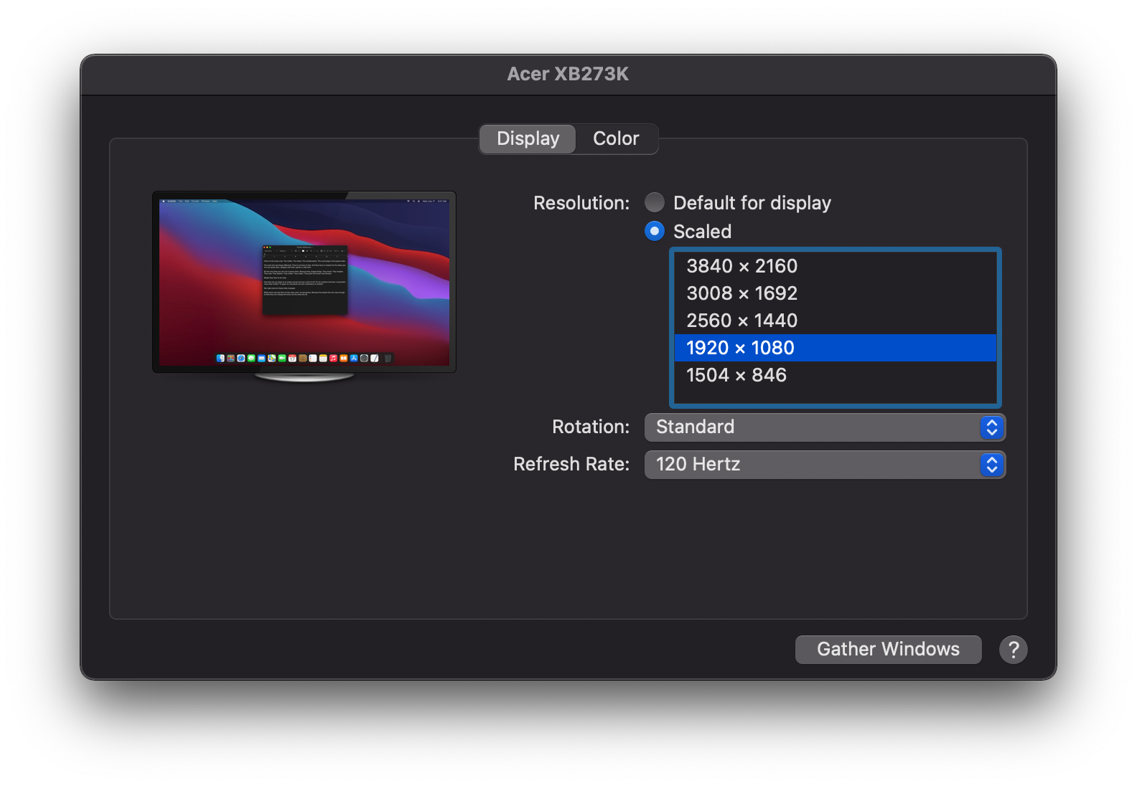This screenshot has width=1137, height=786.
Task: Click the empty row below 1504 × 846
Action: [x=835, y=395]
